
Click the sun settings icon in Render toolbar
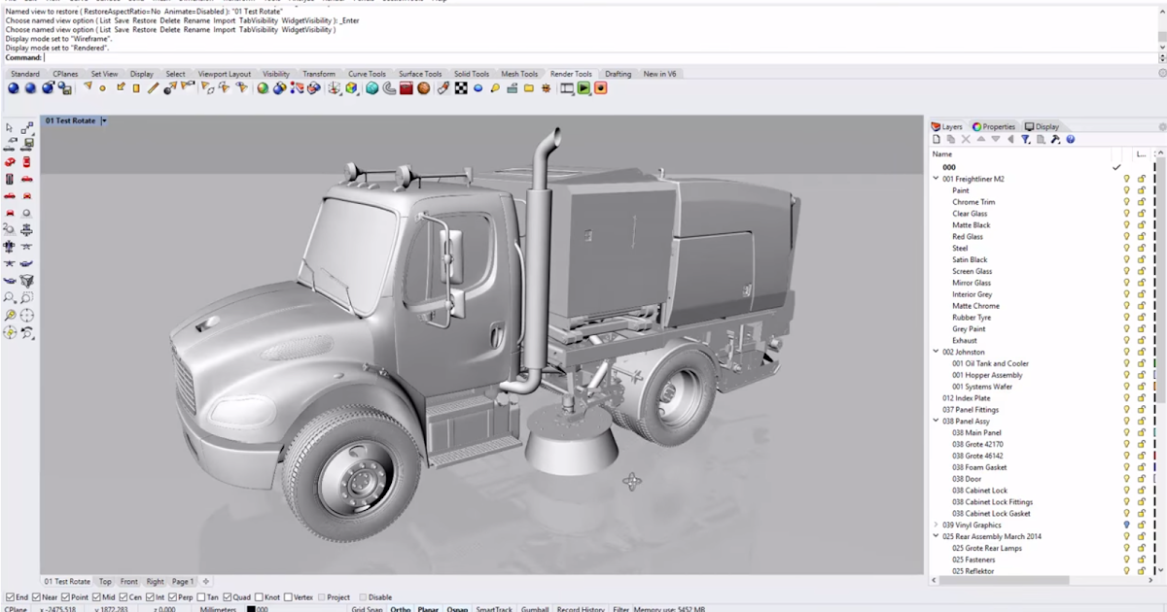pos(546,88)
